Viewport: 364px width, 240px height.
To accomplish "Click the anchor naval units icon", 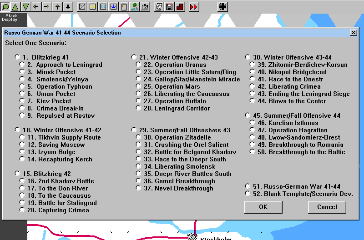I will [x=113, y=6].
